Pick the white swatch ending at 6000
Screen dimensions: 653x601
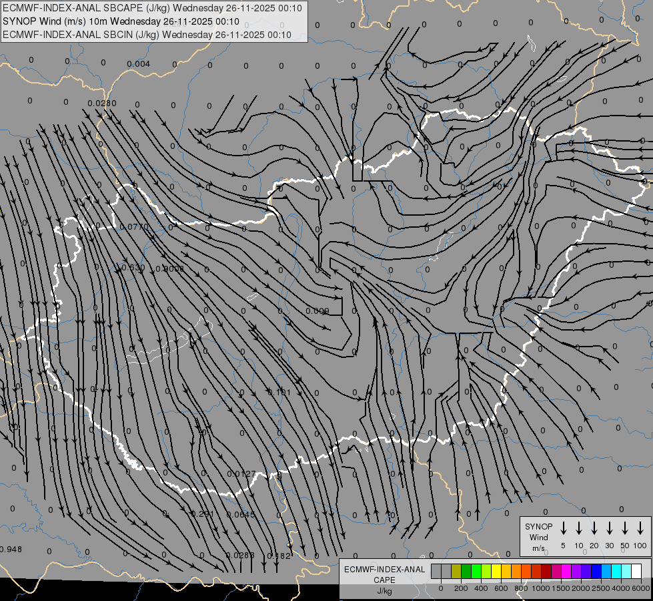pyautogui.click(x=637, y=571)
